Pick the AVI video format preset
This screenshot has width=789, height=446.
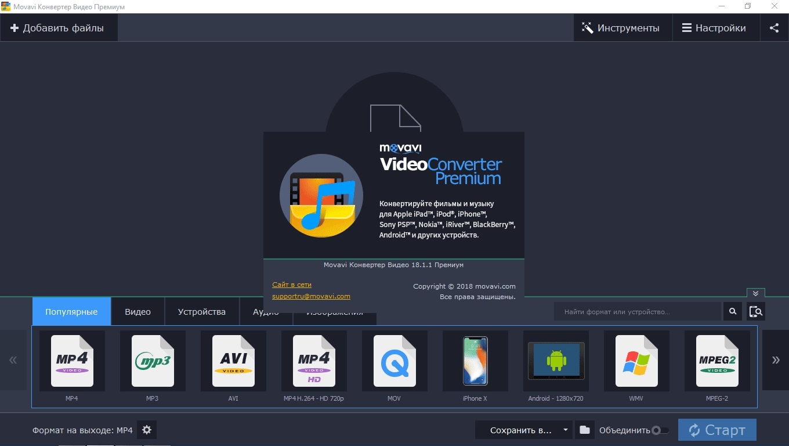[233, 361]
